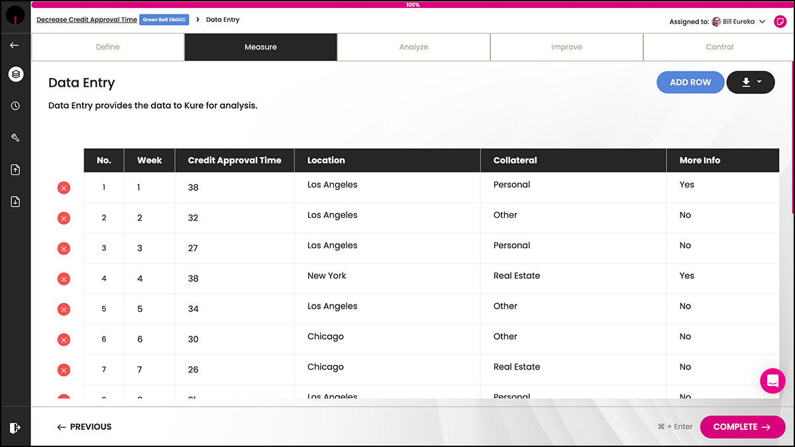
Task: Expand the download options dropdown button
Action: coord(751,82)
